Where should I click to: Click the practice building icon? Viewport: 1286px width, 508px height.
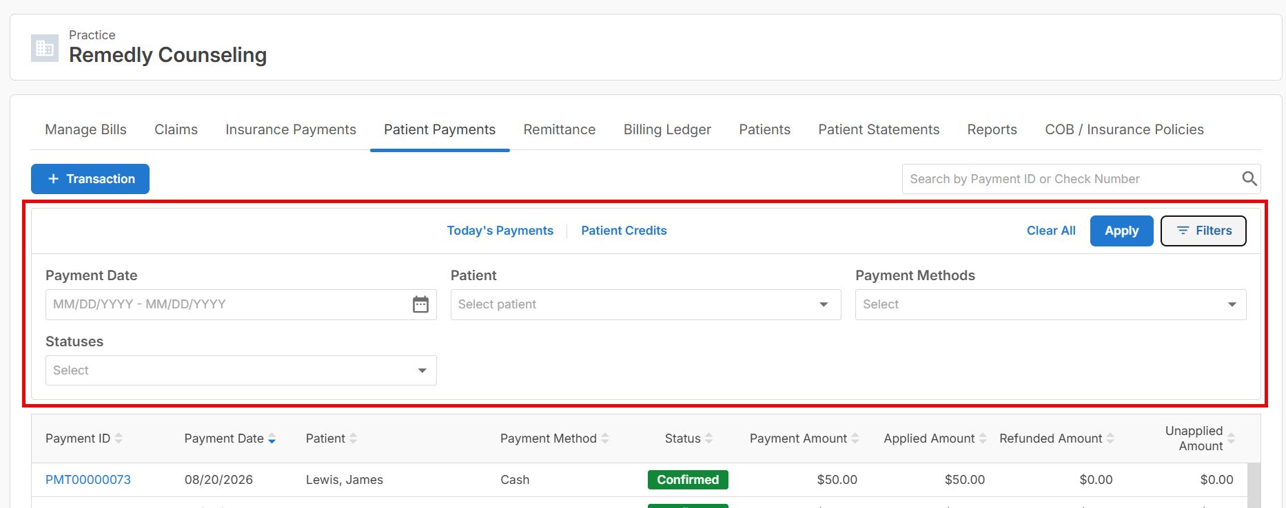[x=45, y=48]
